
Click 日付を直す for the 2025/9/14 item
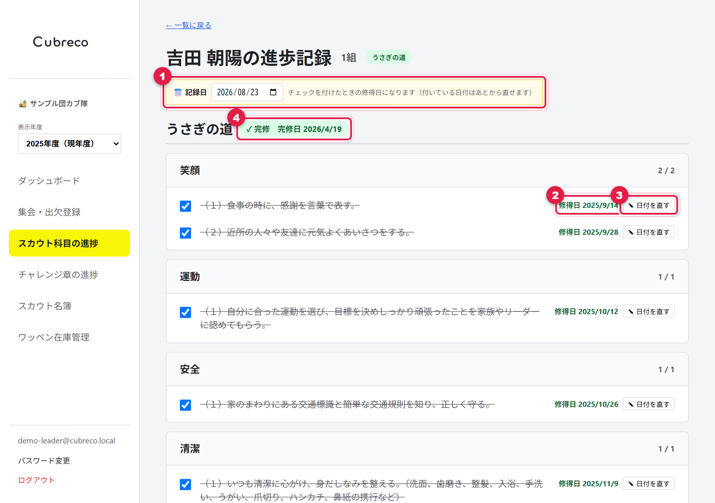point(649,205)
